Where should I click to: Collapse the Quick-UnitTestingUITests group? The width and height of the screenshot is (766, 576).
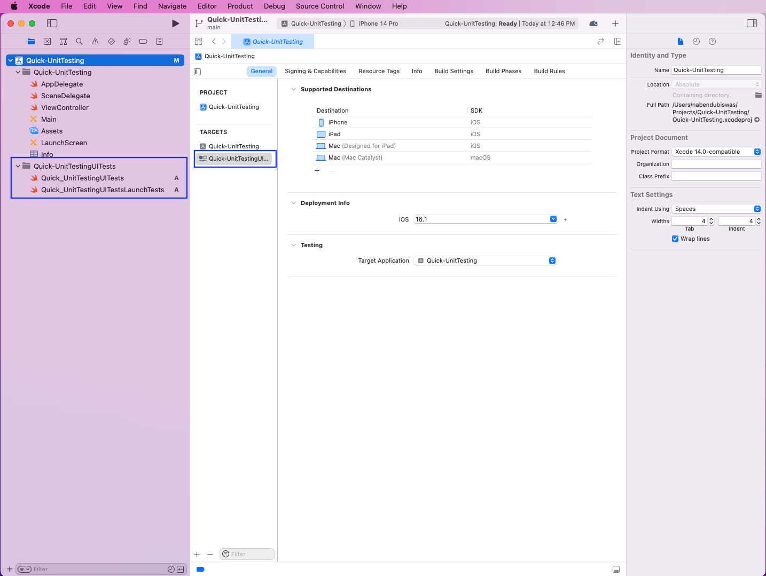pos(18,167)
